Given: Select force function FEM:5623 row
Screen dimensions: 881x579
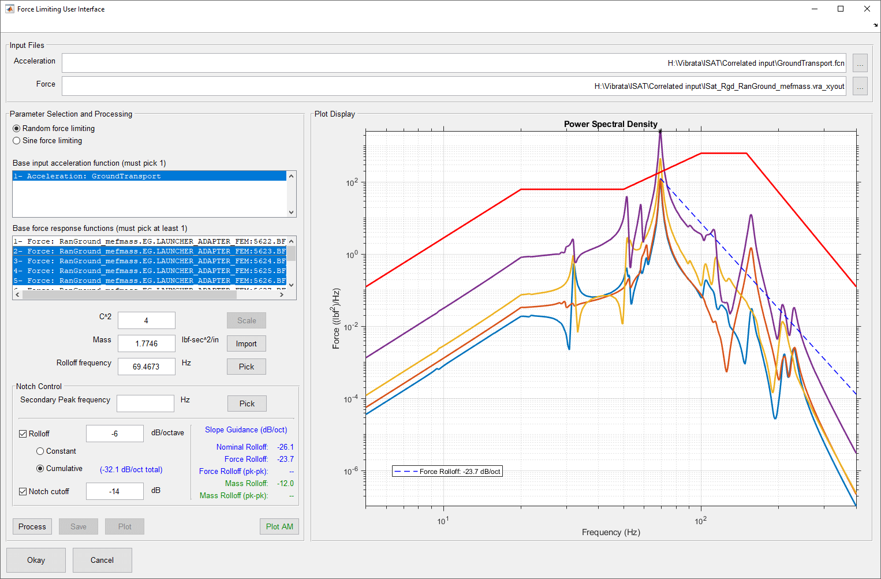Looking at the screenshot, I should (150, 251).
